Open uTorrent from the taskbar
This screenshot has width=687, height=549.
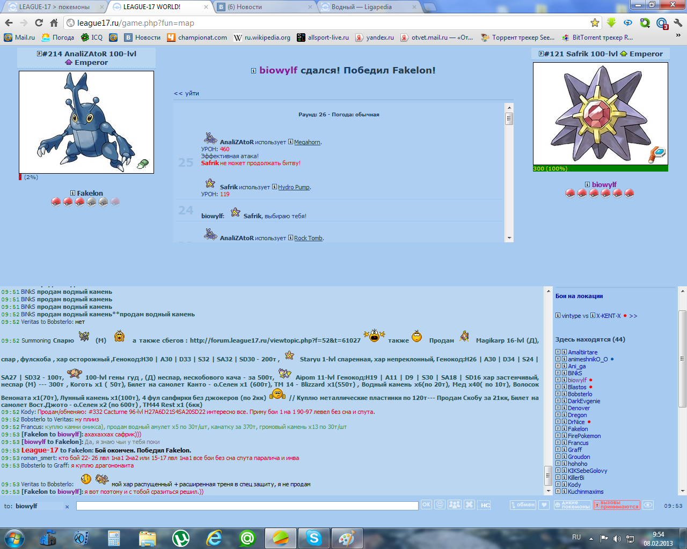point(181,538)
